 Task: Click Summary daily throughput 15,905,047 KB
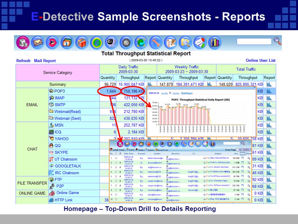pyautogui.click(x=131, y=84)
